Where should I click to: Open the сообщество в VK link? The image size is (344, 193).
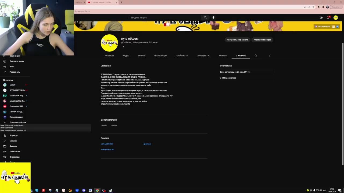pos(107,150)
